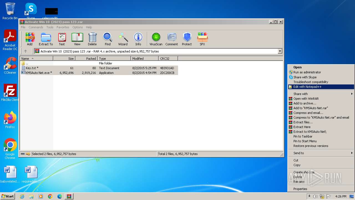Launch the Wizard tool
The height and width of the screenshot is (200, 355).
123,39
